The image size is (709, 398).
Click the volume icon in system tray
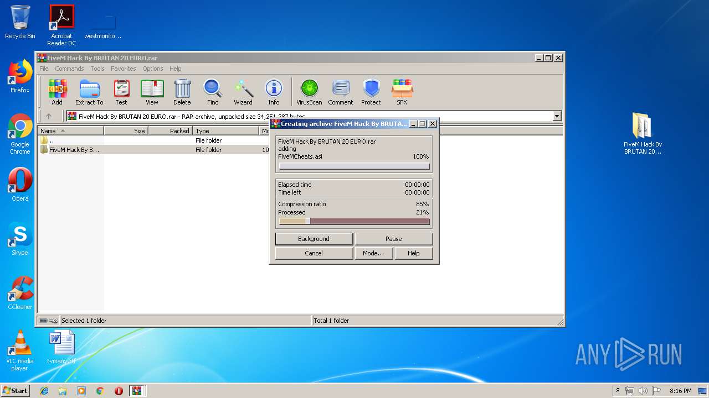(643, 391)
